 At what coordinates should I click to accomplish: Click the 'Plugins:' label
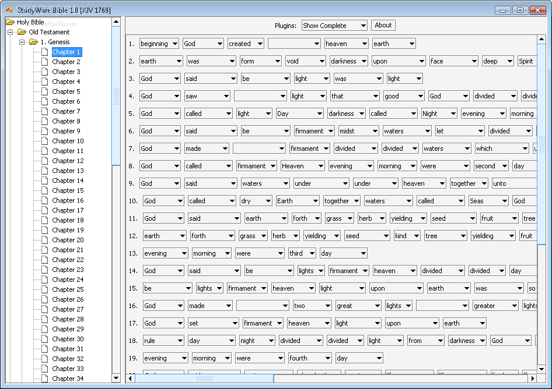click(285, 26)
